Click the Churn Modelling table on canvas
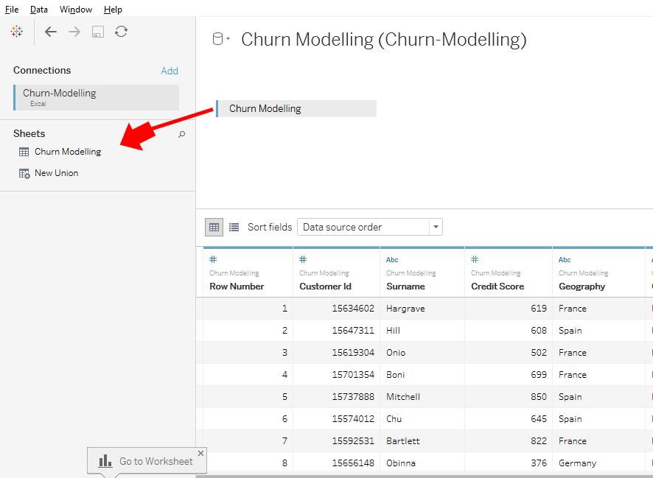 pos(296,109)
